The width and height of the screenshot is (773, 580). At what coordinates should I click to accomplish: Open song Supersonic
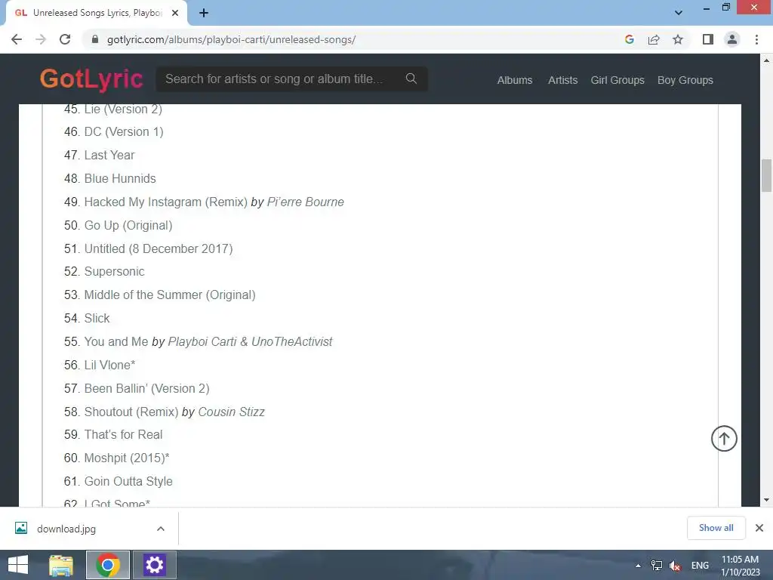coord(115,272)
